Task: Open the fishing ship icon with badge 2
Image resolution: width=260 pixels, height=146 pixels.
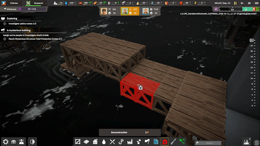Action: click(247, 142)
